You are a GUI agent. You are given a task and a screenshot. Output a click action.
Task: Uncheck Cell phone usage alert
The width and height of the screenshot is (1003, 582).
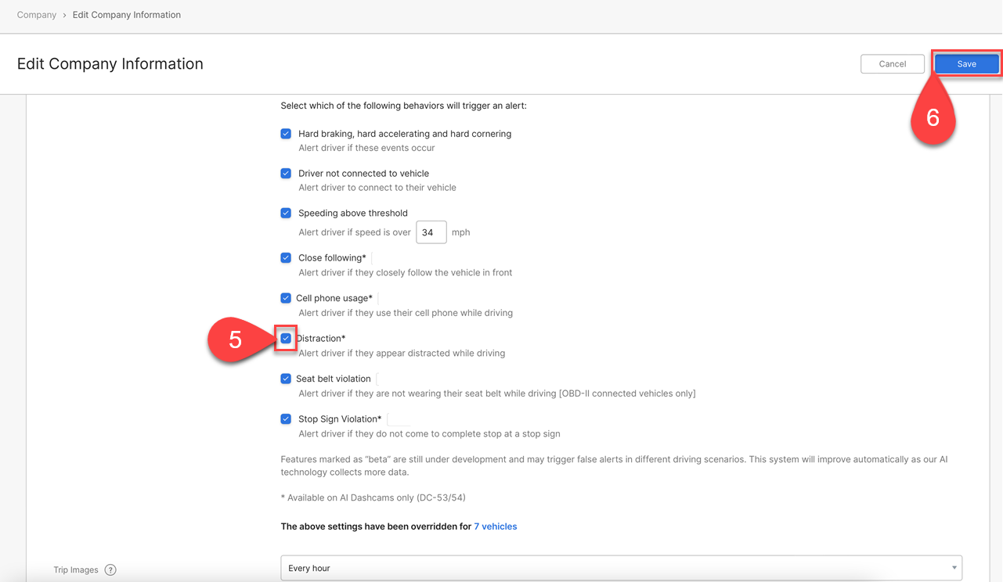[x=286, y=298]
